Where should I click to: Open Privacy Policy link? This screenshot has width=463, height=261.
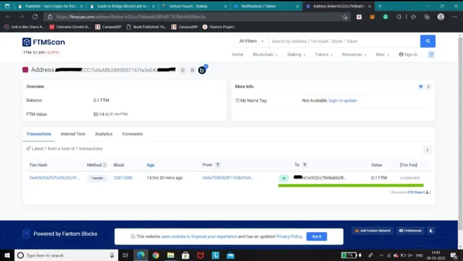pyautogui.click(x=289, y=236)
